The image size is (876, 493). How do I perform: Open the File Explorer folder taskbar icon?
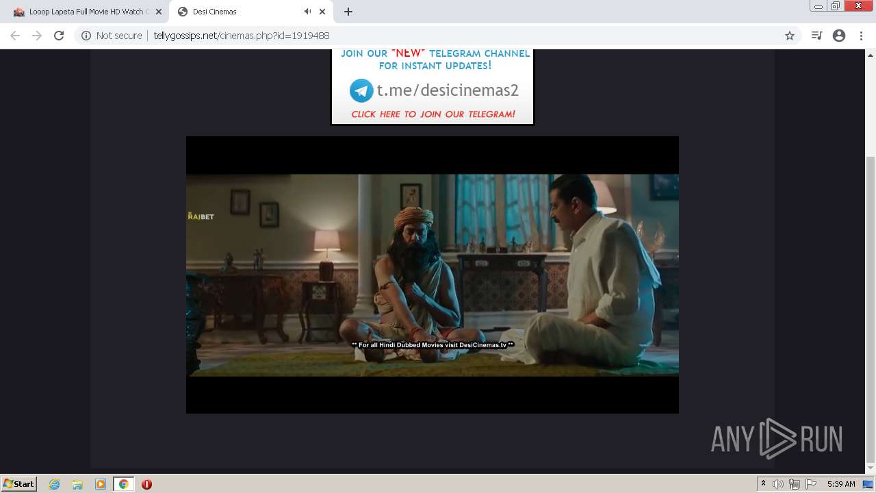pyautogui.click(x=77, y=484)
